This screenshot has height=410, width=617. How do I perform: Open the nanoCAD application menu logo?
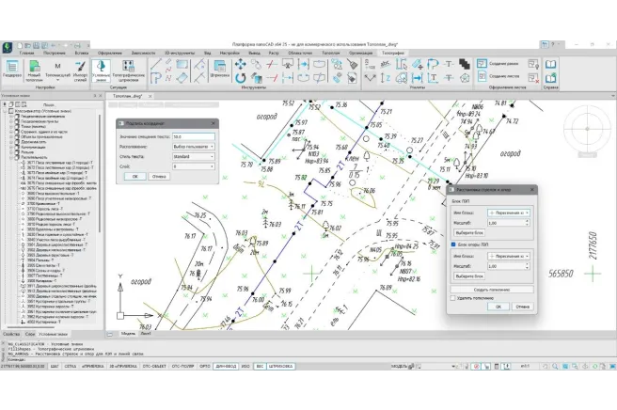pyautogui.click(x=7, y=45)
